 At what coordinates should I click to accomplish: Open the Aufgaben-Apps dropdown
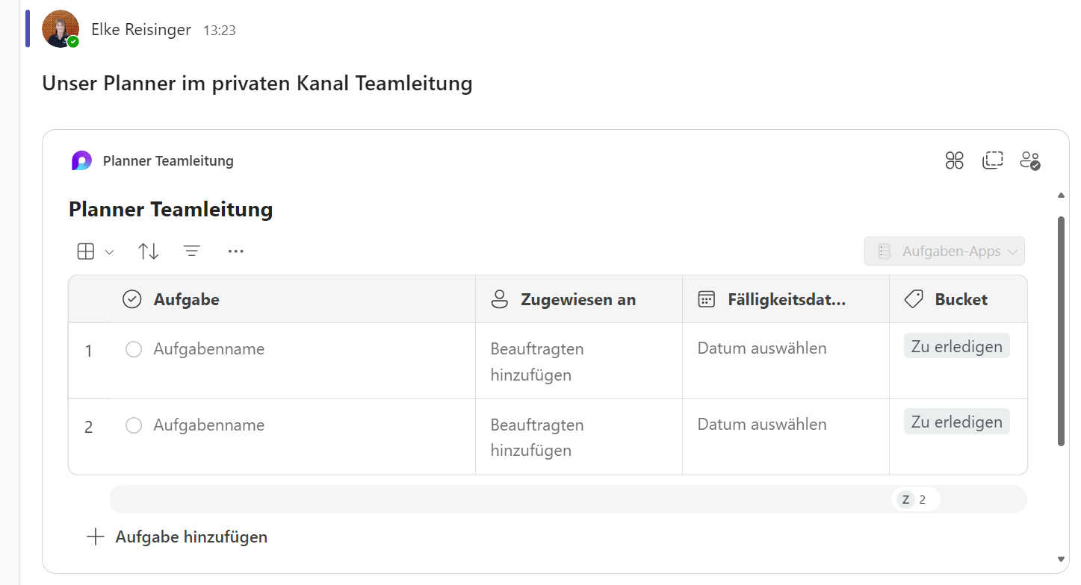944,251
